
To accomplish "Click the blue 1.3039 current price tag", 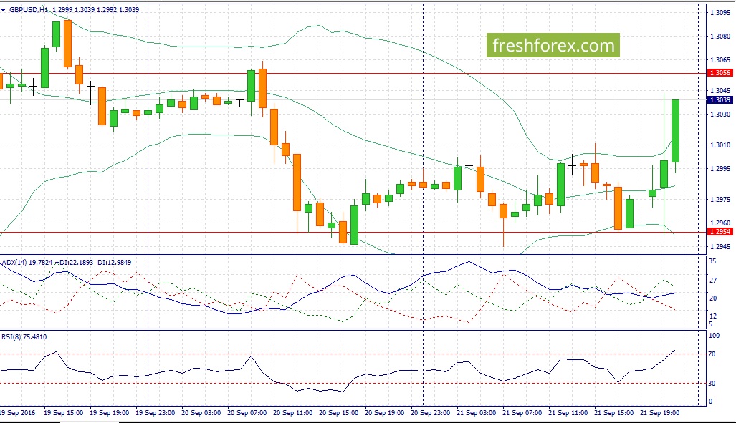I will click(720, 100).
